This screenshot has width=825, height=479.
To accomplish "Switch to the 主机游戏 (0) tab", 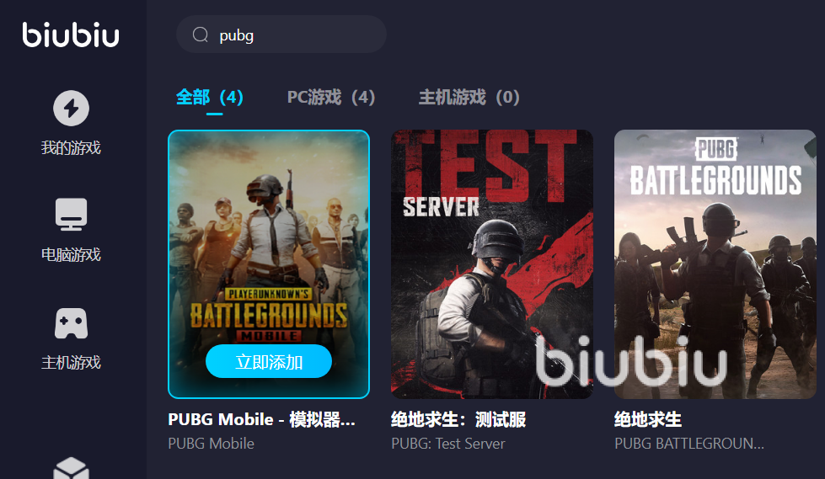I will click(x=469, y=98).
